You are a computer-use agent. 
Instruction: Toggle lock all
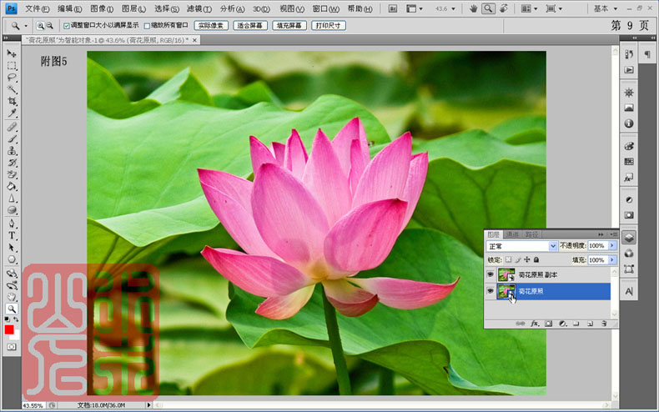point(536,260)
